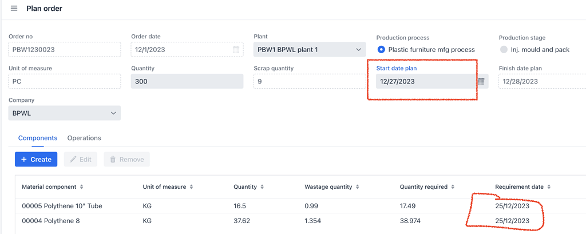586x234 pixels.
Task: Sort the Quantity required column
Action: [452, 187]
